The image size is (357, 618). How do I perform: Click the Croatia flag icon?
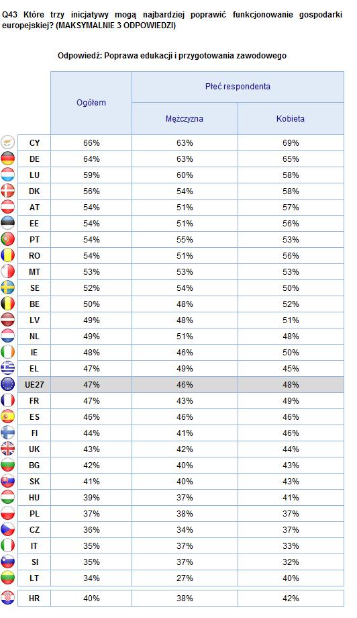pyautogui.click(x=7, y=598)
